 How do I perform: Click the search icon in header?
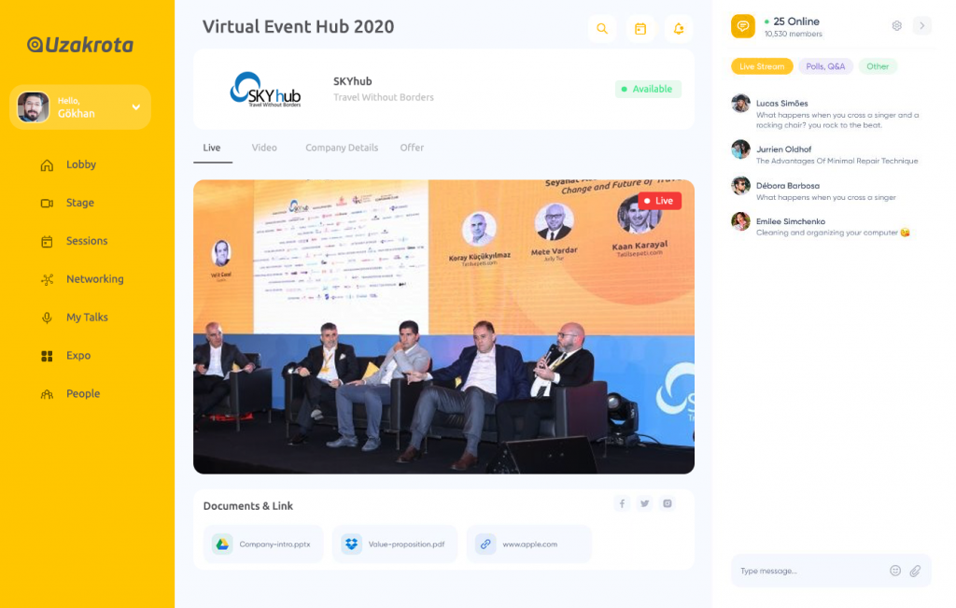click(x=602, y=29)
